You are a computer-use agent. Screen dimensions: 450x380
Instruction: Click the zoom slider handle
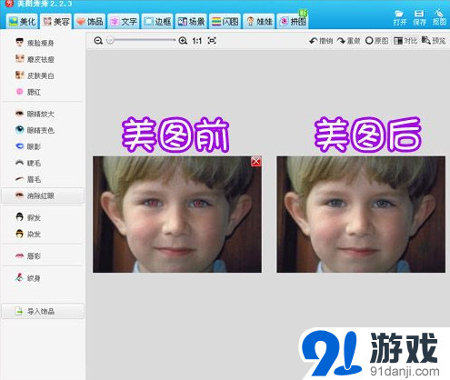coord(110,40)
